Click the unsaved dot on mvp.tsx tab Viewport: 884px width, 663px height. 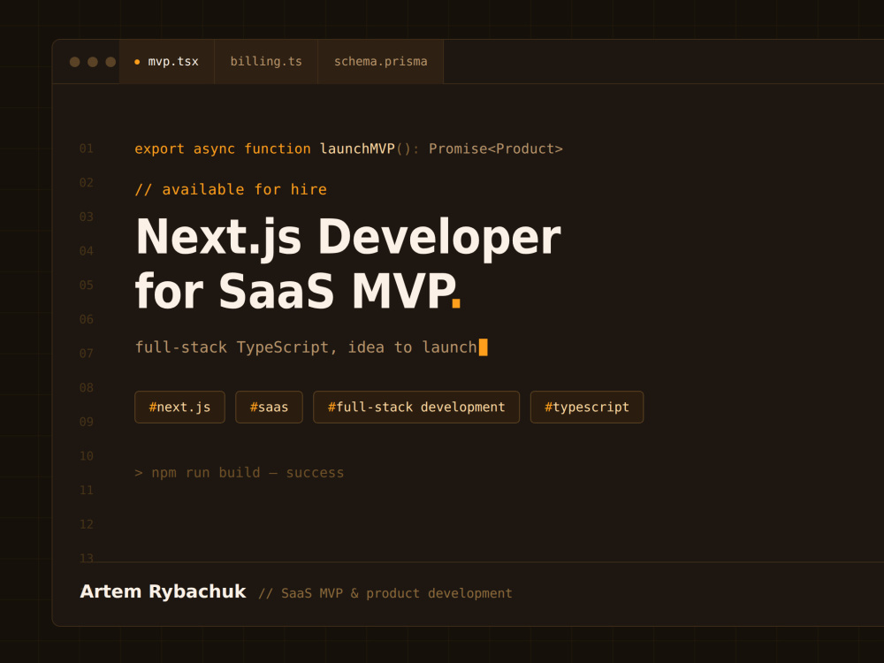tap(137, 62)
